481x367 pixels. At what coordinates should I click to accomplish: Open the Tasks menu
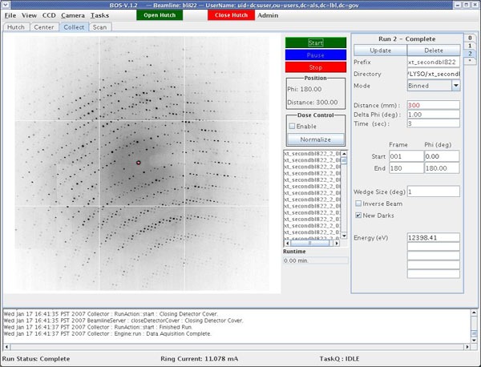(x=100, y=15)
